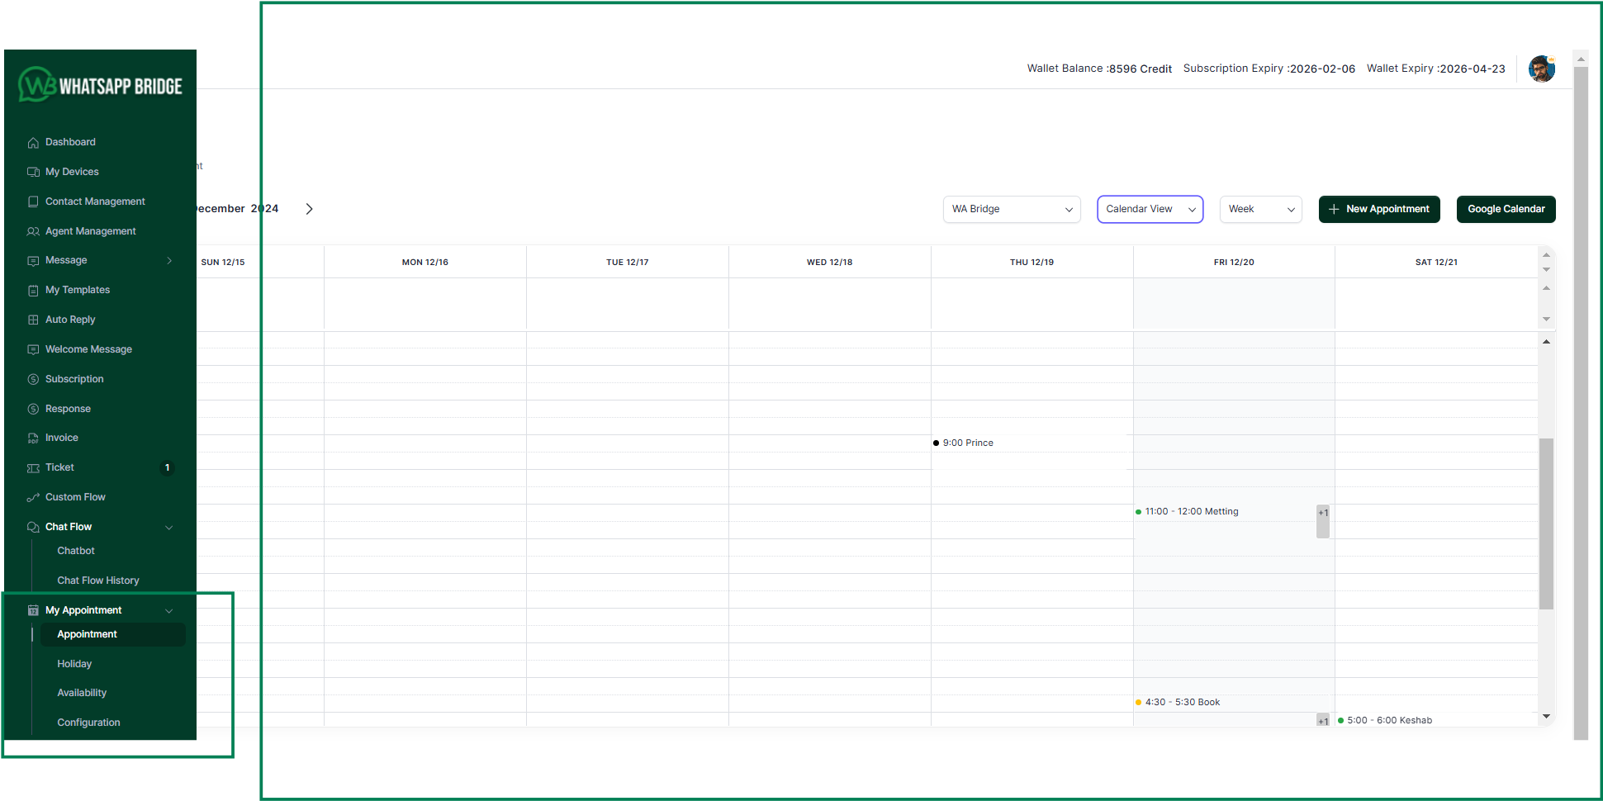1603x801 pixels.
Task: Click the My Templates icon
Action: pyautogui.click(x=33, y=291)
